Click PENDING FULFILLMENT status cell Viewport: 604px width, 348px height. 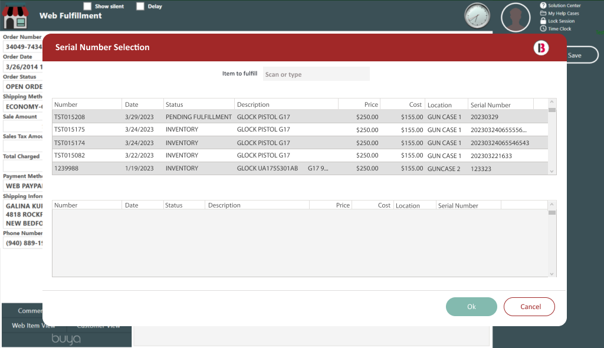click(x=199, y=117)
